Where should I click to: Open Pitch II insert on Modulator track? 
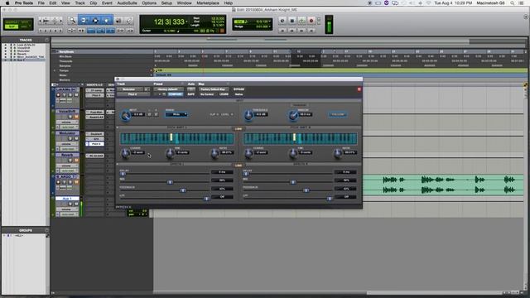click(x=96, y=144)
